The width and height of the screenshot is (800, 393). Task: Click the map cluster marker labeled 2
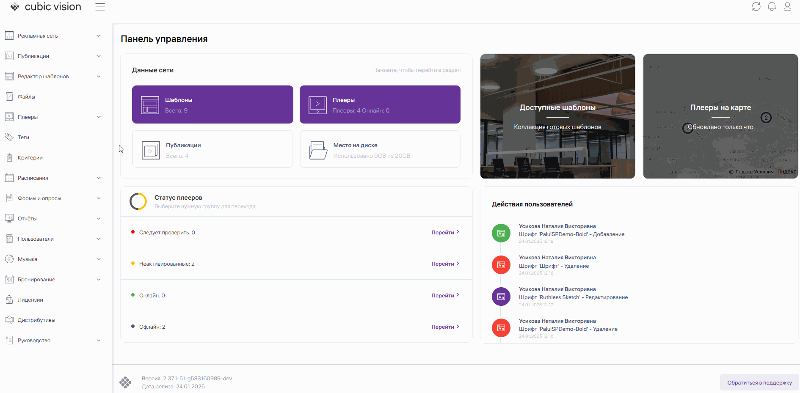766,118
